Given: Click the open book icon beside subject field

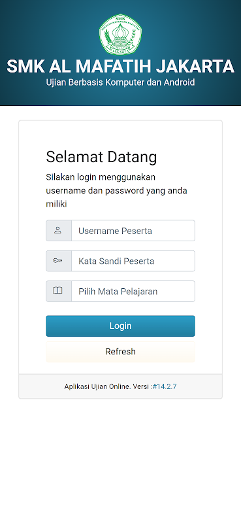Looking at the screenshot, I should click(57, 291).
